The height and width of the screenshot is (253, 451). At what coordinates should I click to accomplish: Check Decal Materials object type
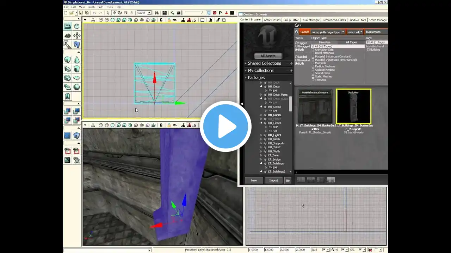click(x=313, y=53)
